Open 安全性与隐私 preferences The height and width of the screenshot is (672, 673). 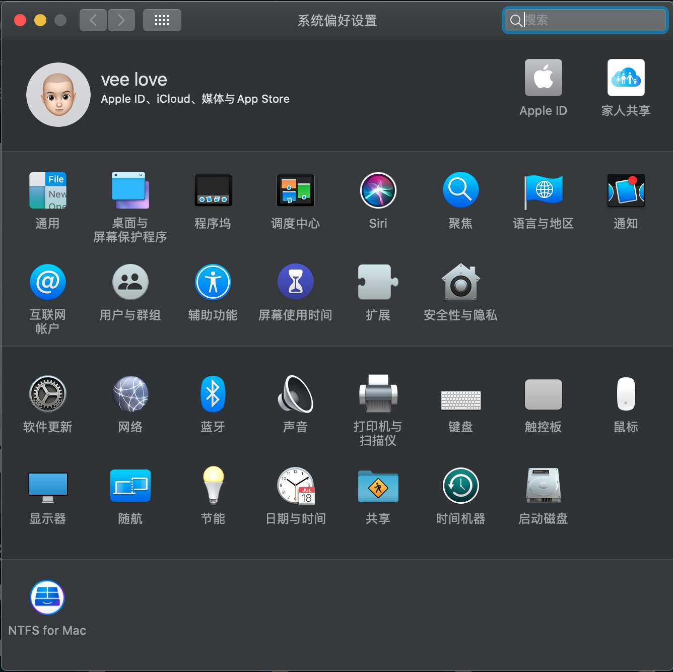pos(461,282)
